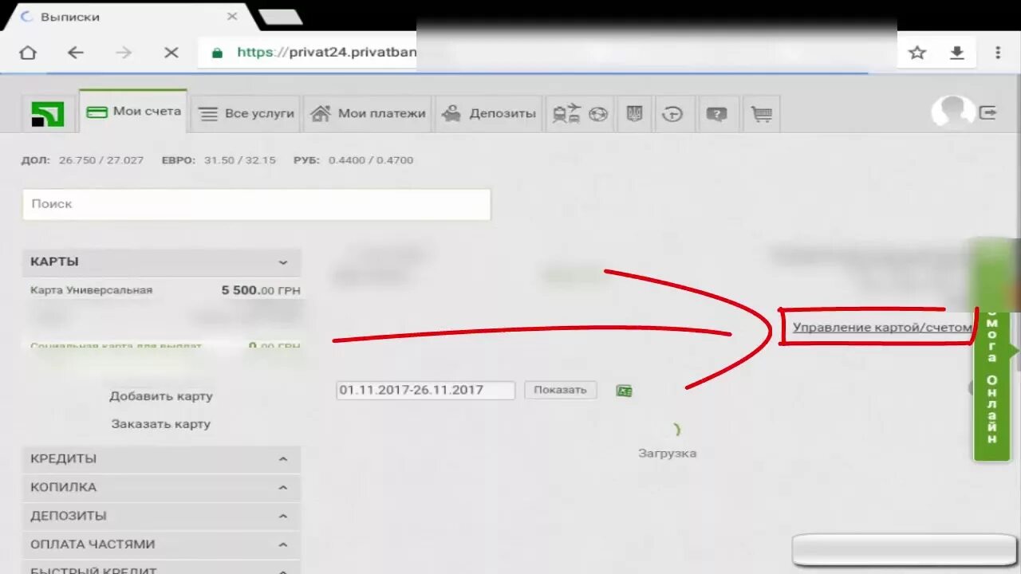Click the address bar URL
Image resolution: width=1021 pixels, height=574 pixels.
[327, 53]
